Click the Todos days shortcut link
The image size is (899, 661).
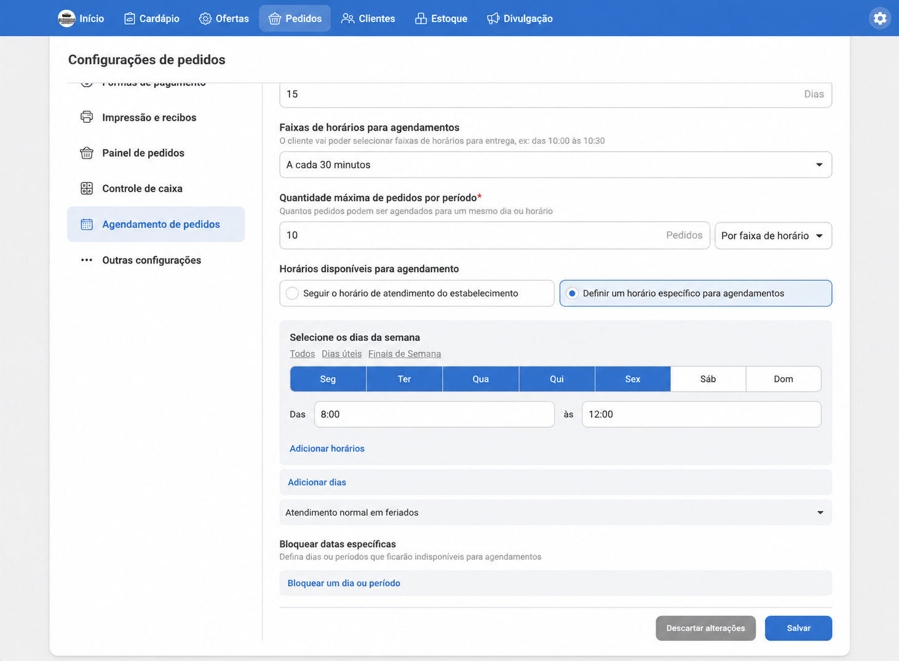coord(302,354)
